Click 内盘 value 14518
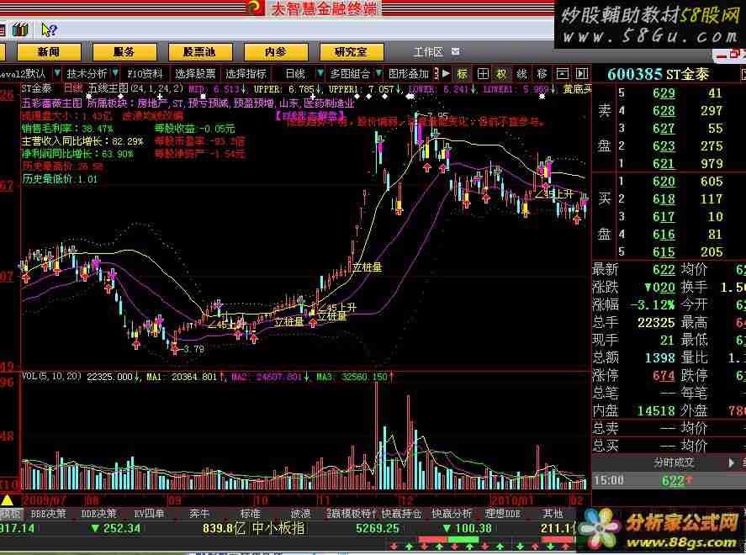Screen dimensions: 746x555 656,411
